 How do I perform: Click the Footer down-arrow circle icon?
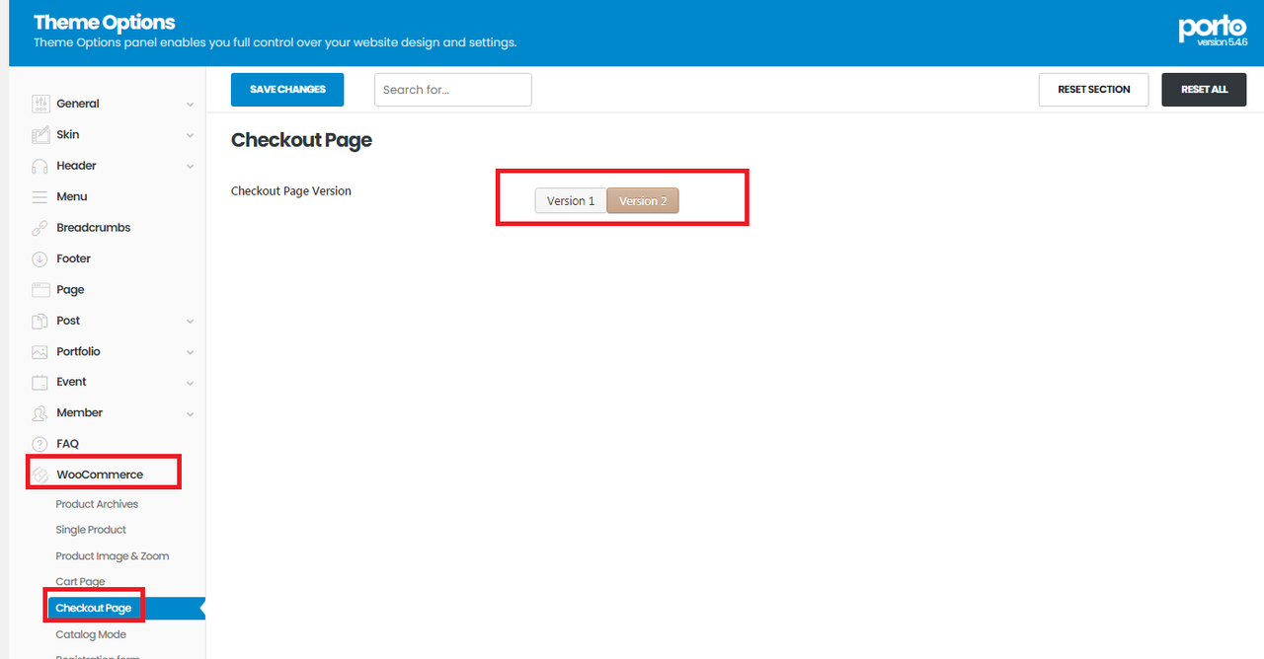click(x=40, y=258)
